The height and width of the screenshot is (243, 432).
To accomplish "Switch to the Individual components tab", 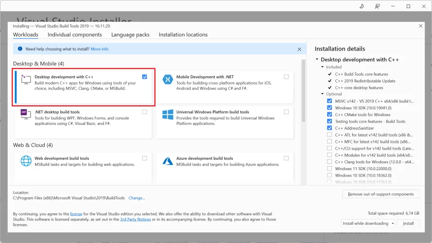I will coord(75,35).
